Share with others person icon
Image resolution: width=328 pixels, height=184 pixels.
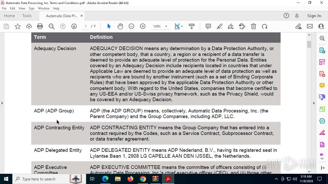click(321, 26)
